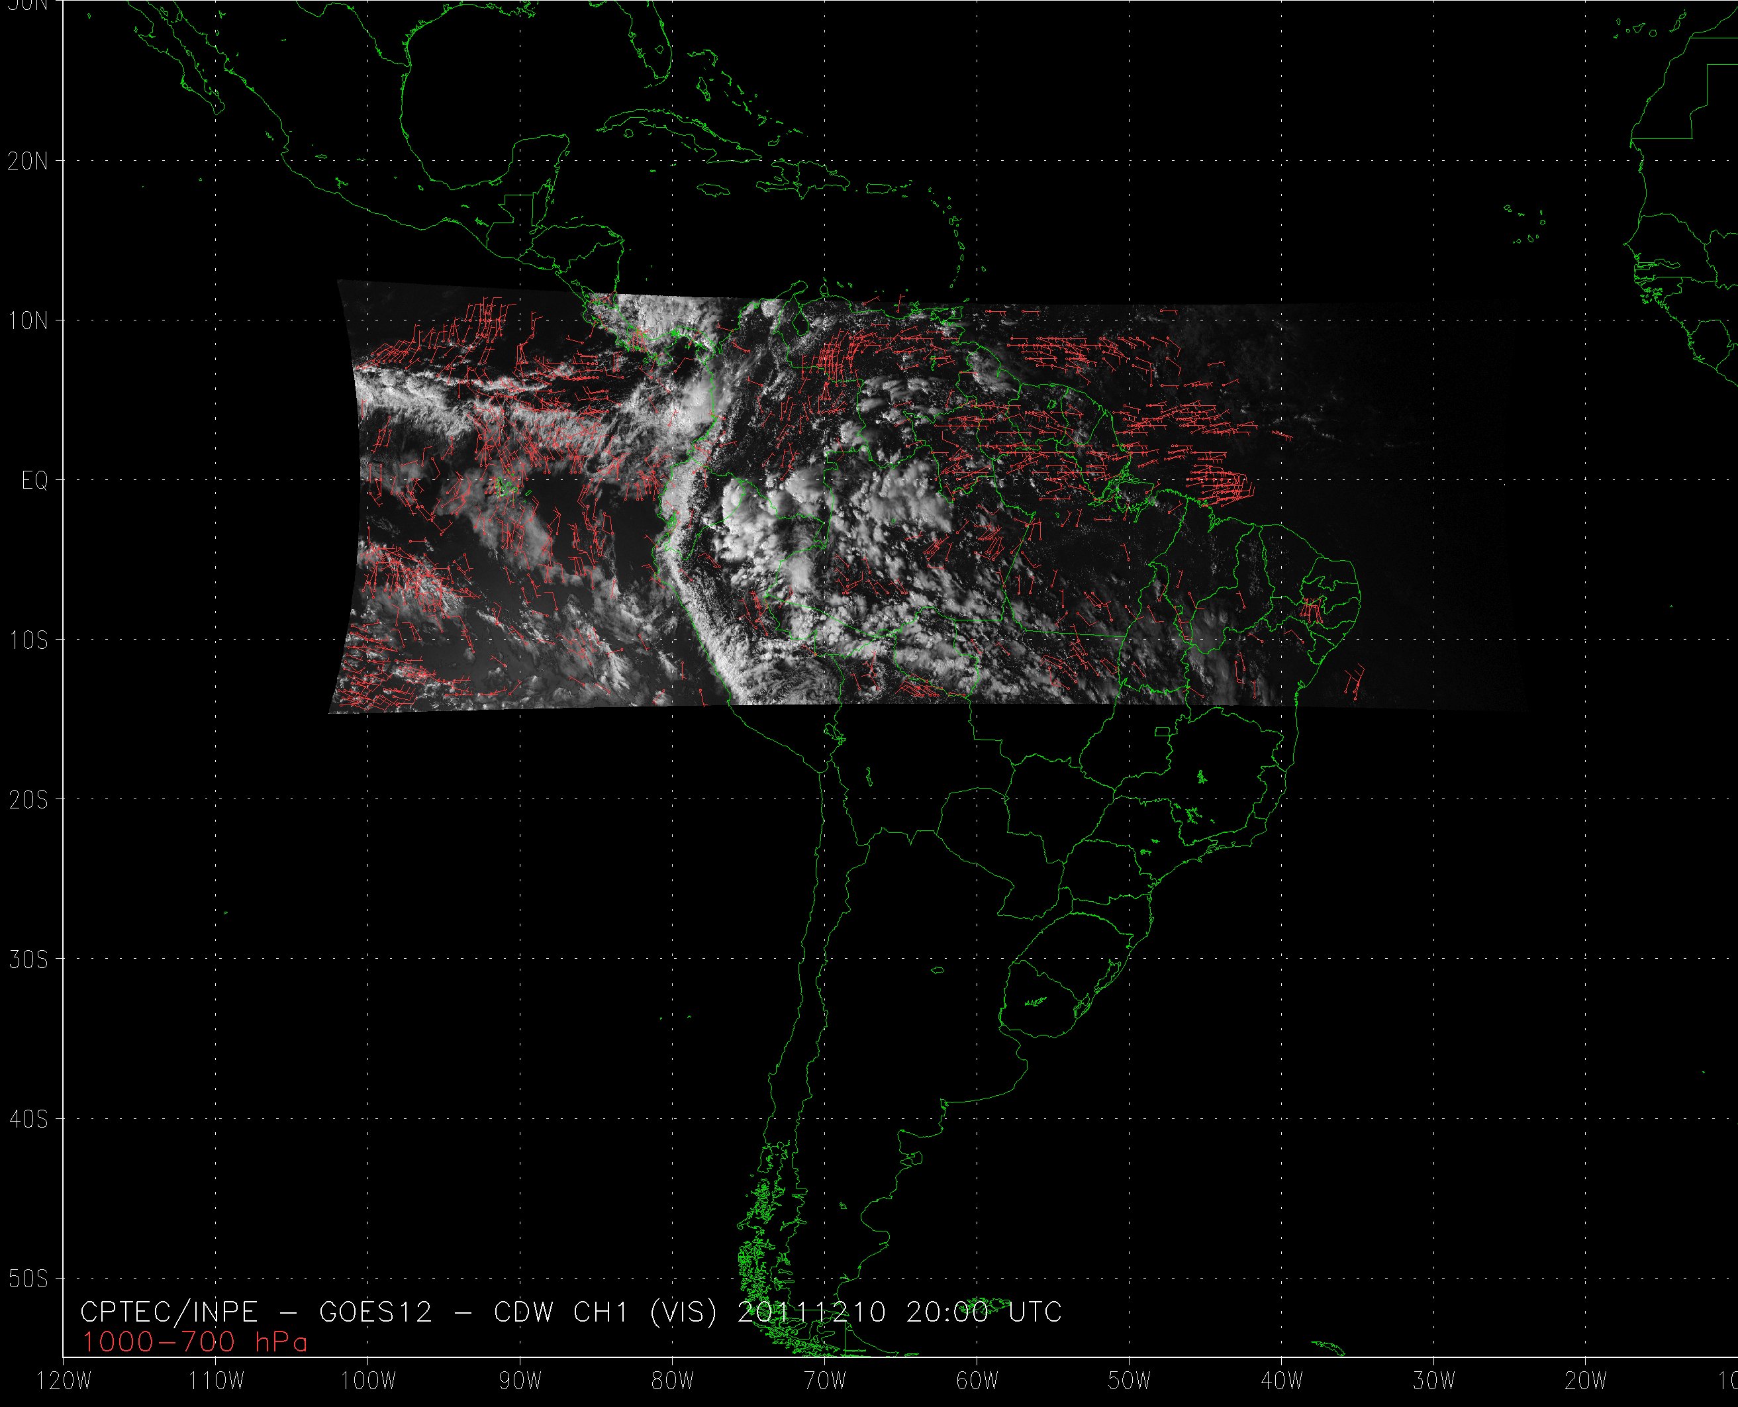Click the CDW CH1 (VIS) channel label
This screenshot has width=1738, height=1407.
[x=605, y=1312]
